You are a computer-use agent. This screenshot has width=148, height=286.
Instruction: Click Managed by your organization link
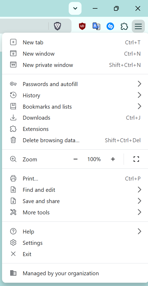click(x=75, y=273)
